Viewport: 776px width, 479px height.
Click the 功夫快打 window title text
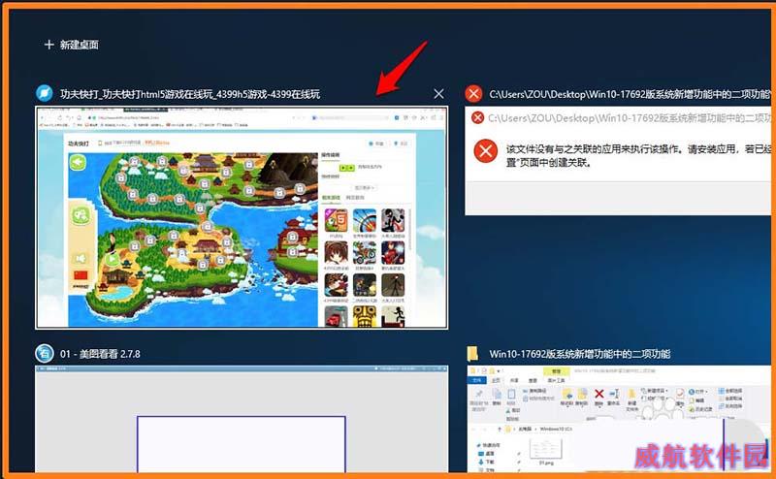(x=189, y=94)
